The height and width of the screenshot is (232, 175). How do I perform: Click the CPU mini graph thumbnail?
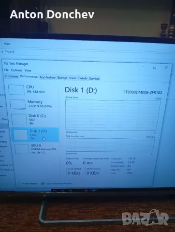tap(16, 90)
